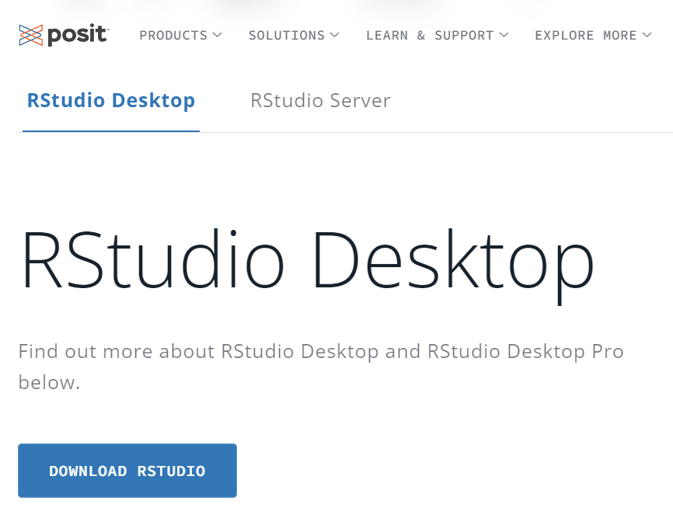The height and width of the screenshot is (532, 673).
Task: Expand the Solutions menu chevron
Action: (336, 34)
